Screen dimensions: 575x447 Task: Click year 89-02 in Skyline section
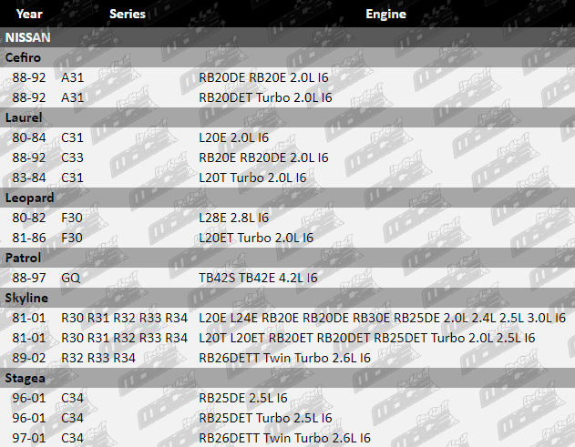click(x=29, y=358)
